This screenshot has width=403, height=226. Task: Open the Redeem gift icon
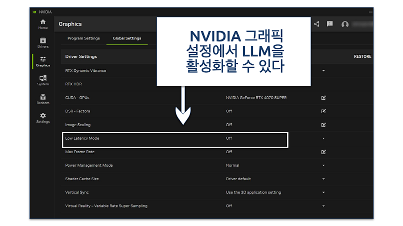42,99
